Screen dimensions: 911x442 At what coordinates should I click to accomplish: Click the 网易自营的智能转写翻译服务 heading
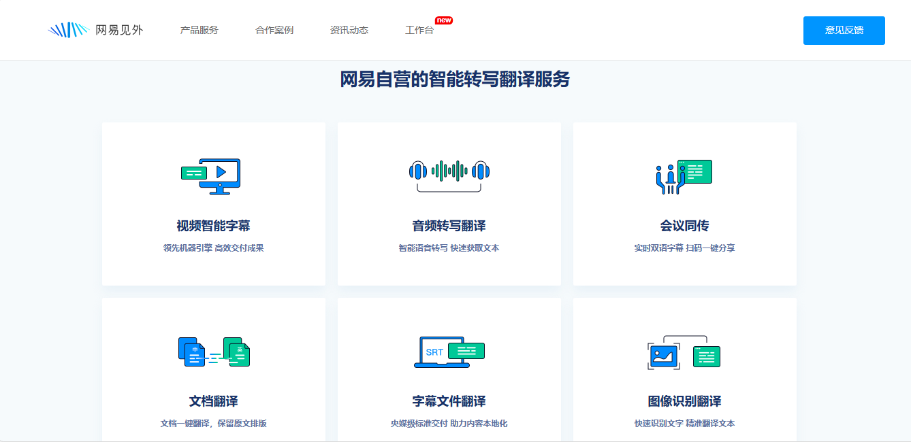coord(455,80)
